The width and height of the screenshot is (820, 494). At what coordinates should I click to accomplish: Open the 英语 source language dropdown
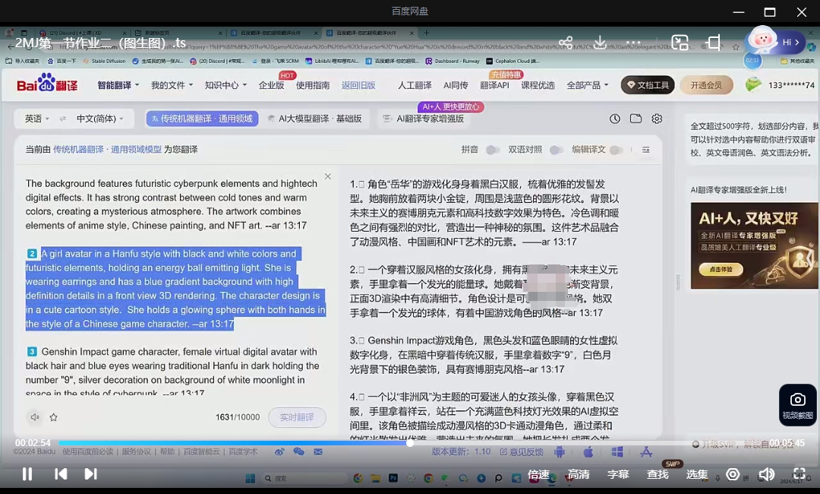(37, 119)
